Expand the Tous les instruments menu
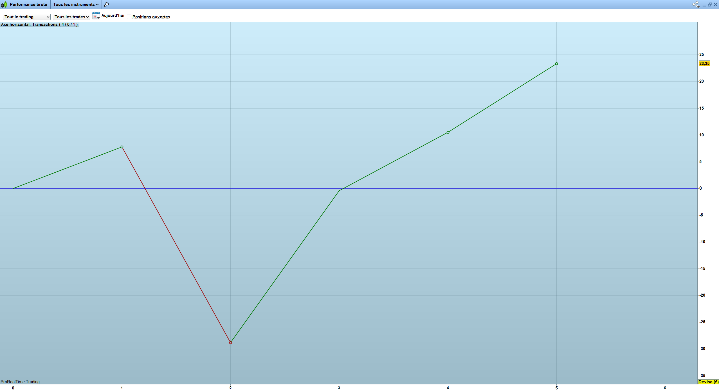The height and width of the screenshot is (390, 719). click(76, 4)
